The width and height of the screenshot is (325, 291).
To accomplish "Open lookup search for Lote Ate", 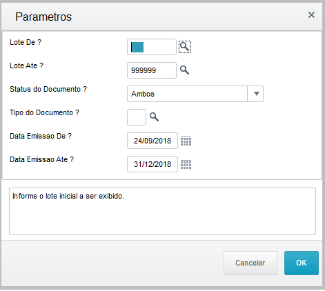I will click(184, 70).
